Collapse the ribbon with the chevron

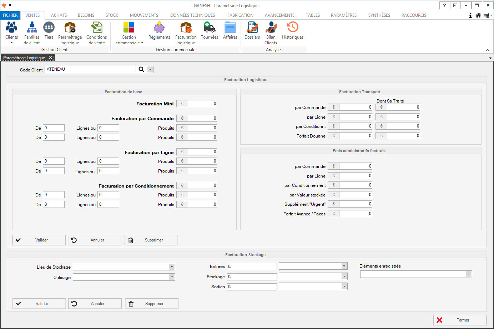pos(488,50)
